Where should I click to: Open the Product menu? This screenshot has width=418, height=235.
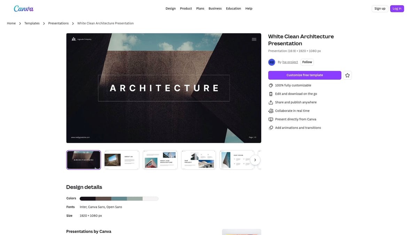click(186, 8)
